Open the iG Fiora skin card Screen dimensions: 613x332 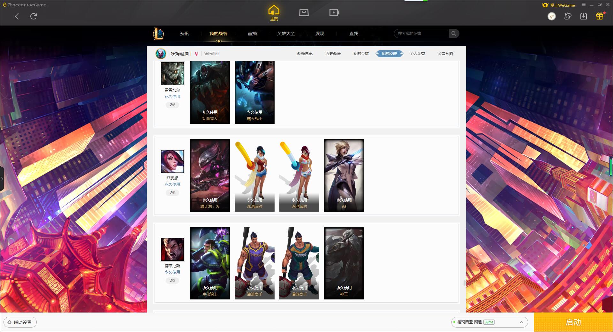tap(344, 175)
